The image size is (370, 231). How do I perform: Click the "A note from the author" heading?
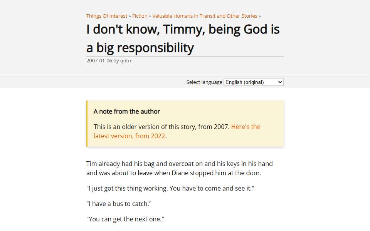127,112
